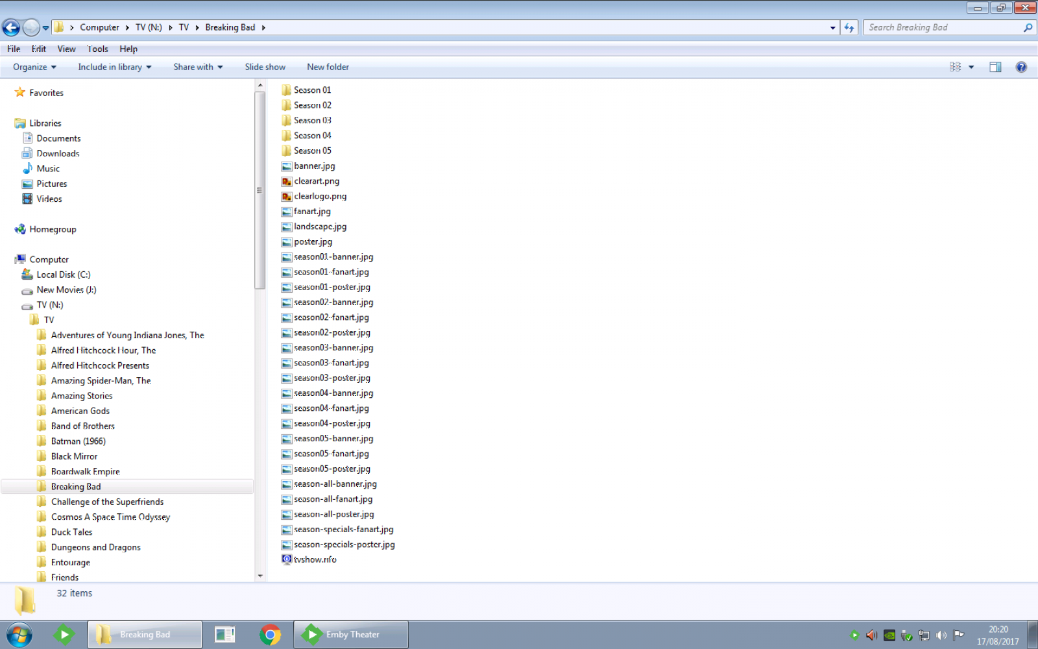Toggle the preview pane on
The width and height of the screenshot is (1038, 649).
996,67
